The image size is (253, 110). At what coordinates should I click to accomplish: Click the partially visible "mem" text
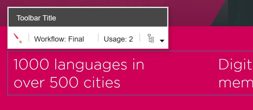point(236,83)
